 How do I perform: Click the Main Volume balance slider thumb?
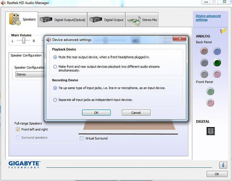(x=24, y=41)
